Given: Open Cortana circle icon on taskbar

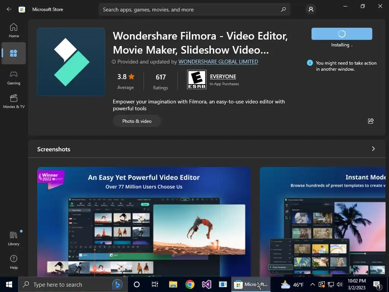Looking at the screenshot, I should click(137, 284).
